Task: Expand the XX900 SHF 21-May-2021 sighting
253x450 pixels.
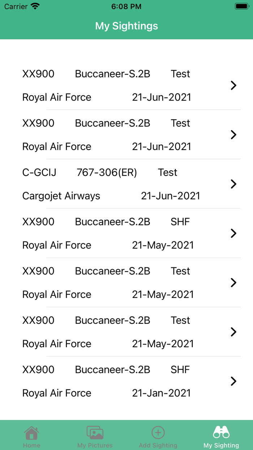Action: tap(233, 233)
